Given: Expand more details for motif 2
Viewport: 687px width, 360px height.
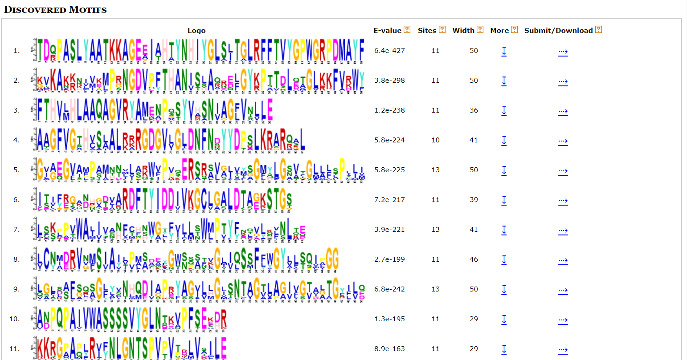Looking at the screenshot, I should click(x=504, y=81).
